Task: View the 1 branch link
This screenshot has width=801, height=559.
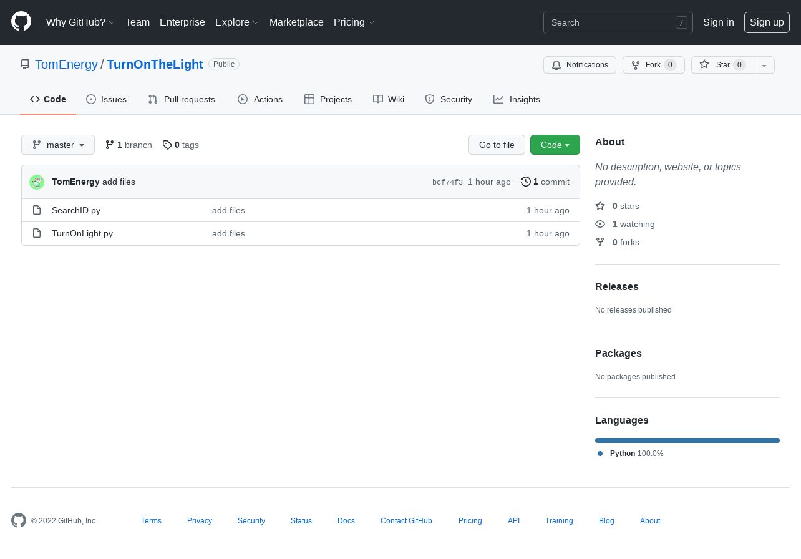Action: (x=129, y=145)
